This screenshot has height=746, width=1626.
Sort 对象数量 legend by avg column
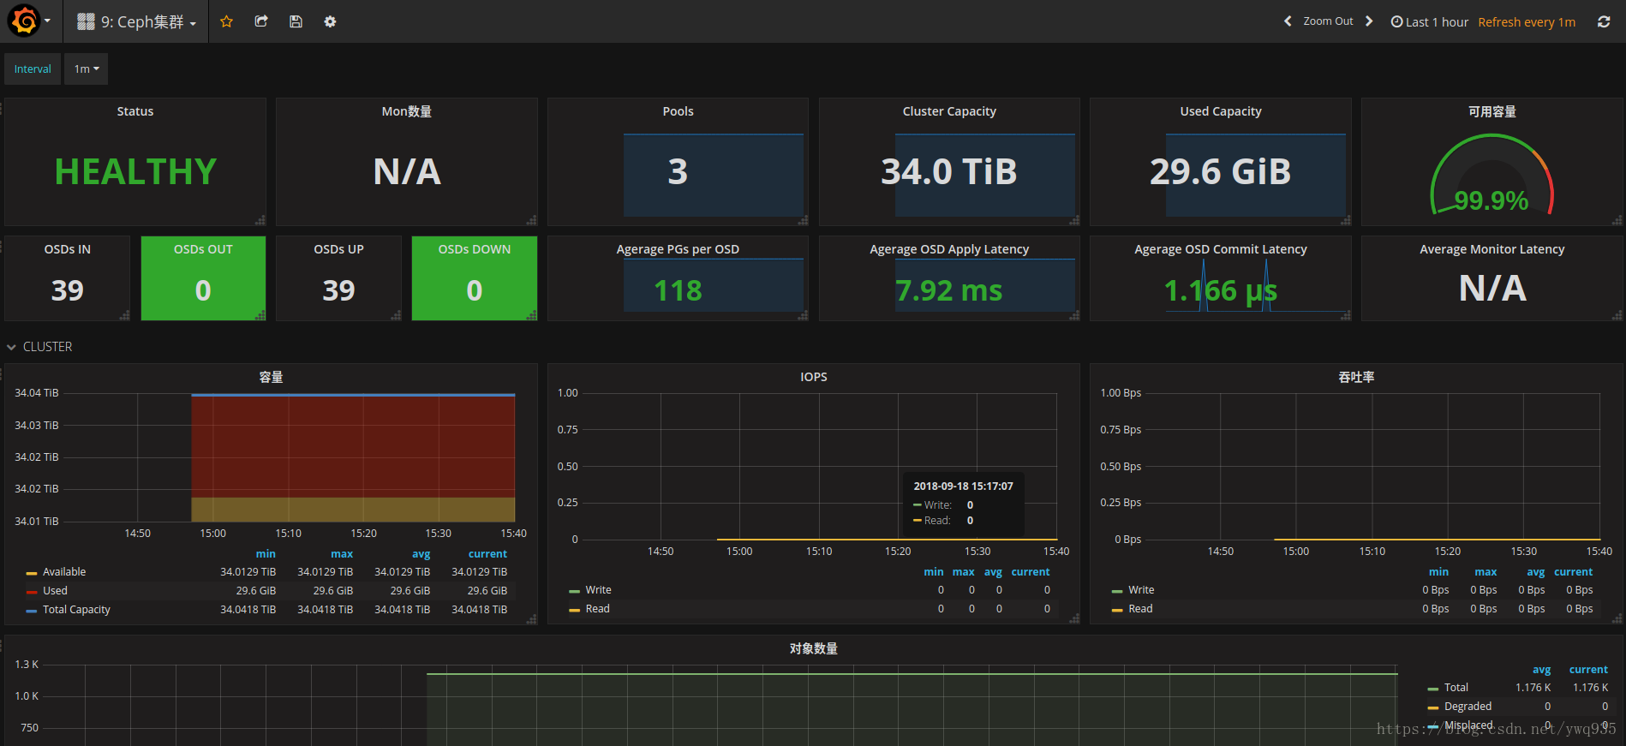[1541, 670]
